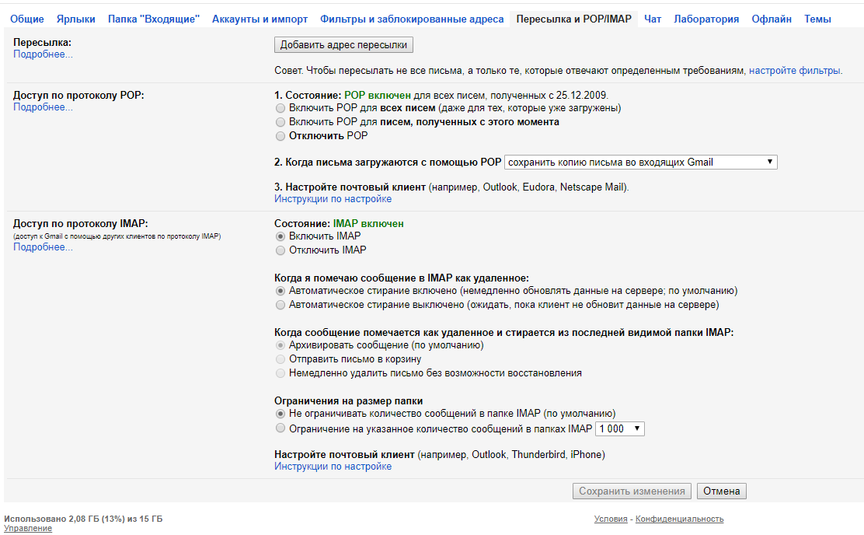
Task: Open the 1 000 messages limit dropdown
Action: click(619, 429)
